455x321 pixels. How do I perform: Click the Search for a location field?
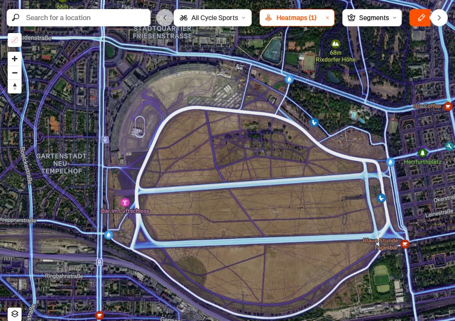pos(78,18)
